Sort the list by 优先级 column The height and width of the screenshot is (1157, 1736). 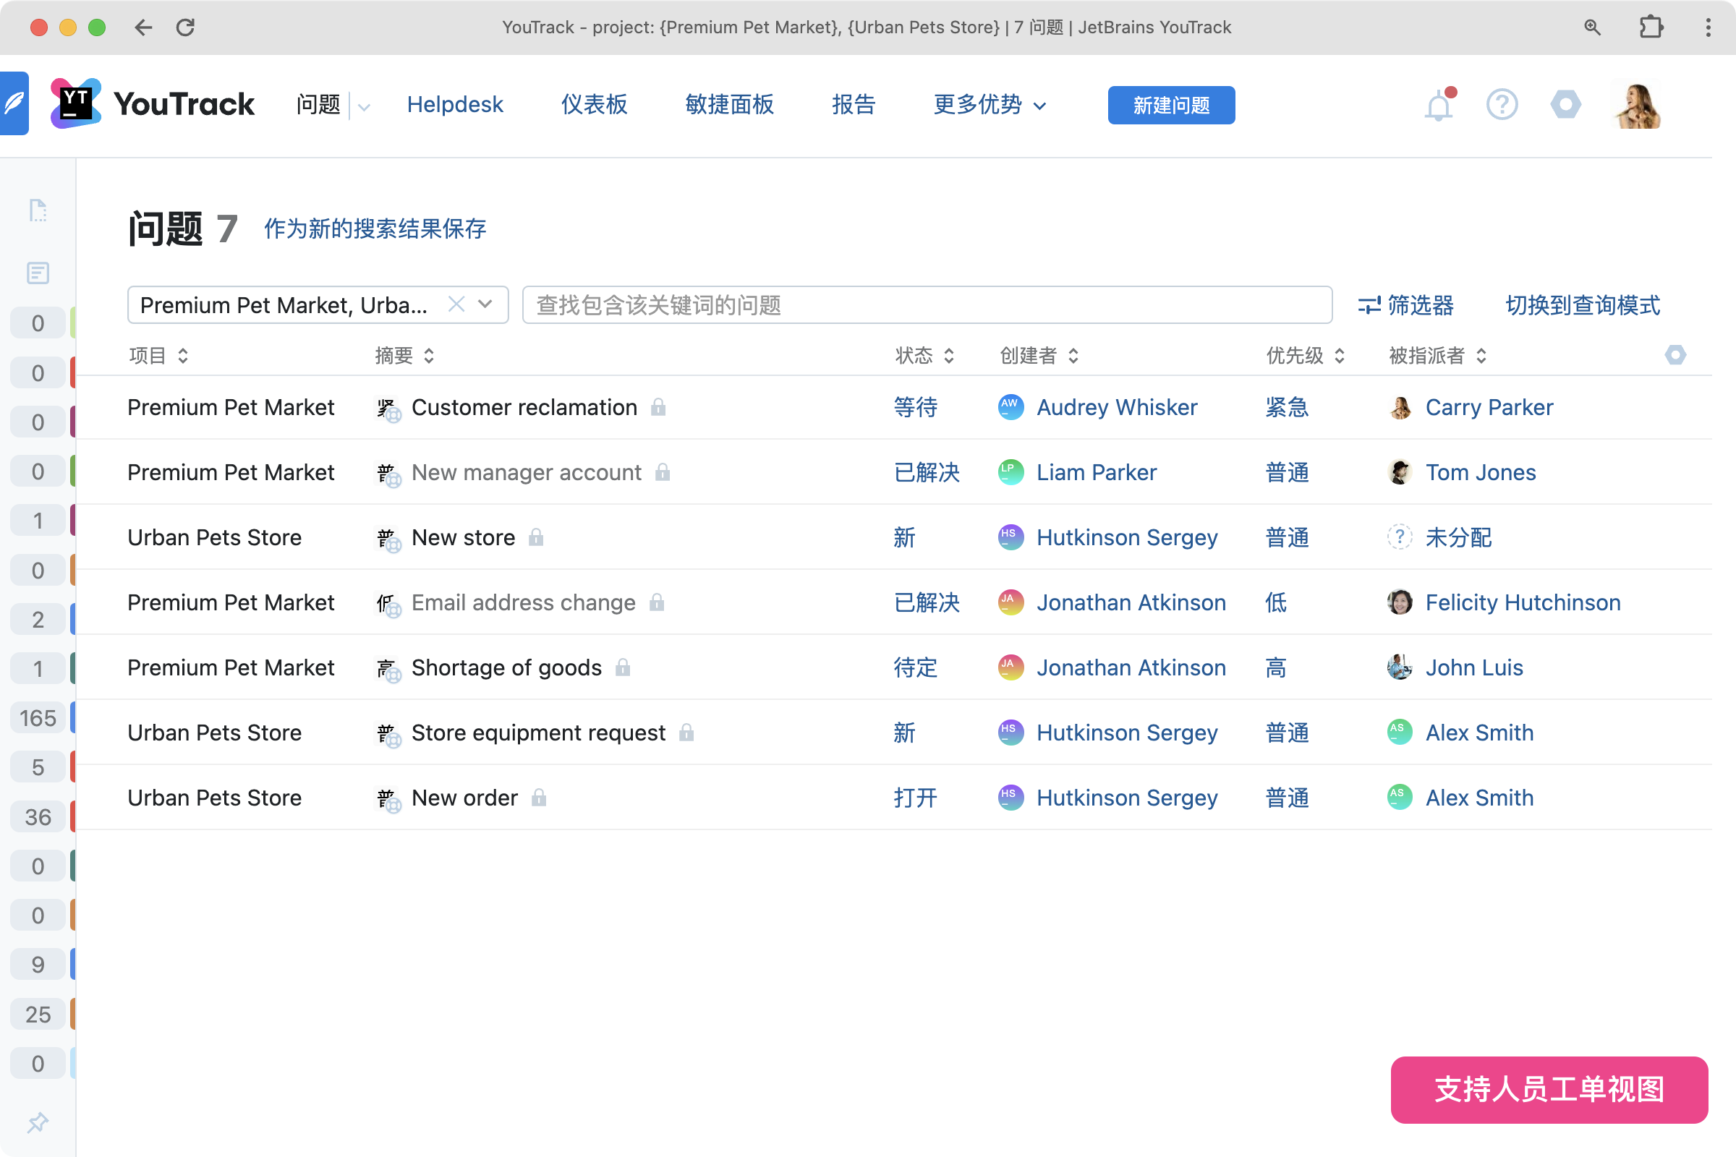point(1305,356)
